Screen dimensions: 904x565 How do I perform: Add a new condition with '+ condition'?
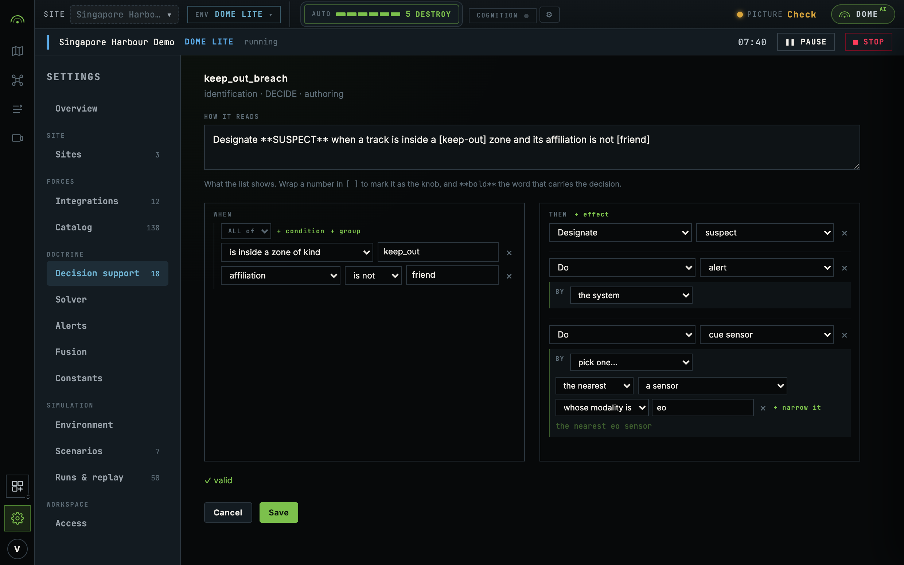click(x=301, y=231)
